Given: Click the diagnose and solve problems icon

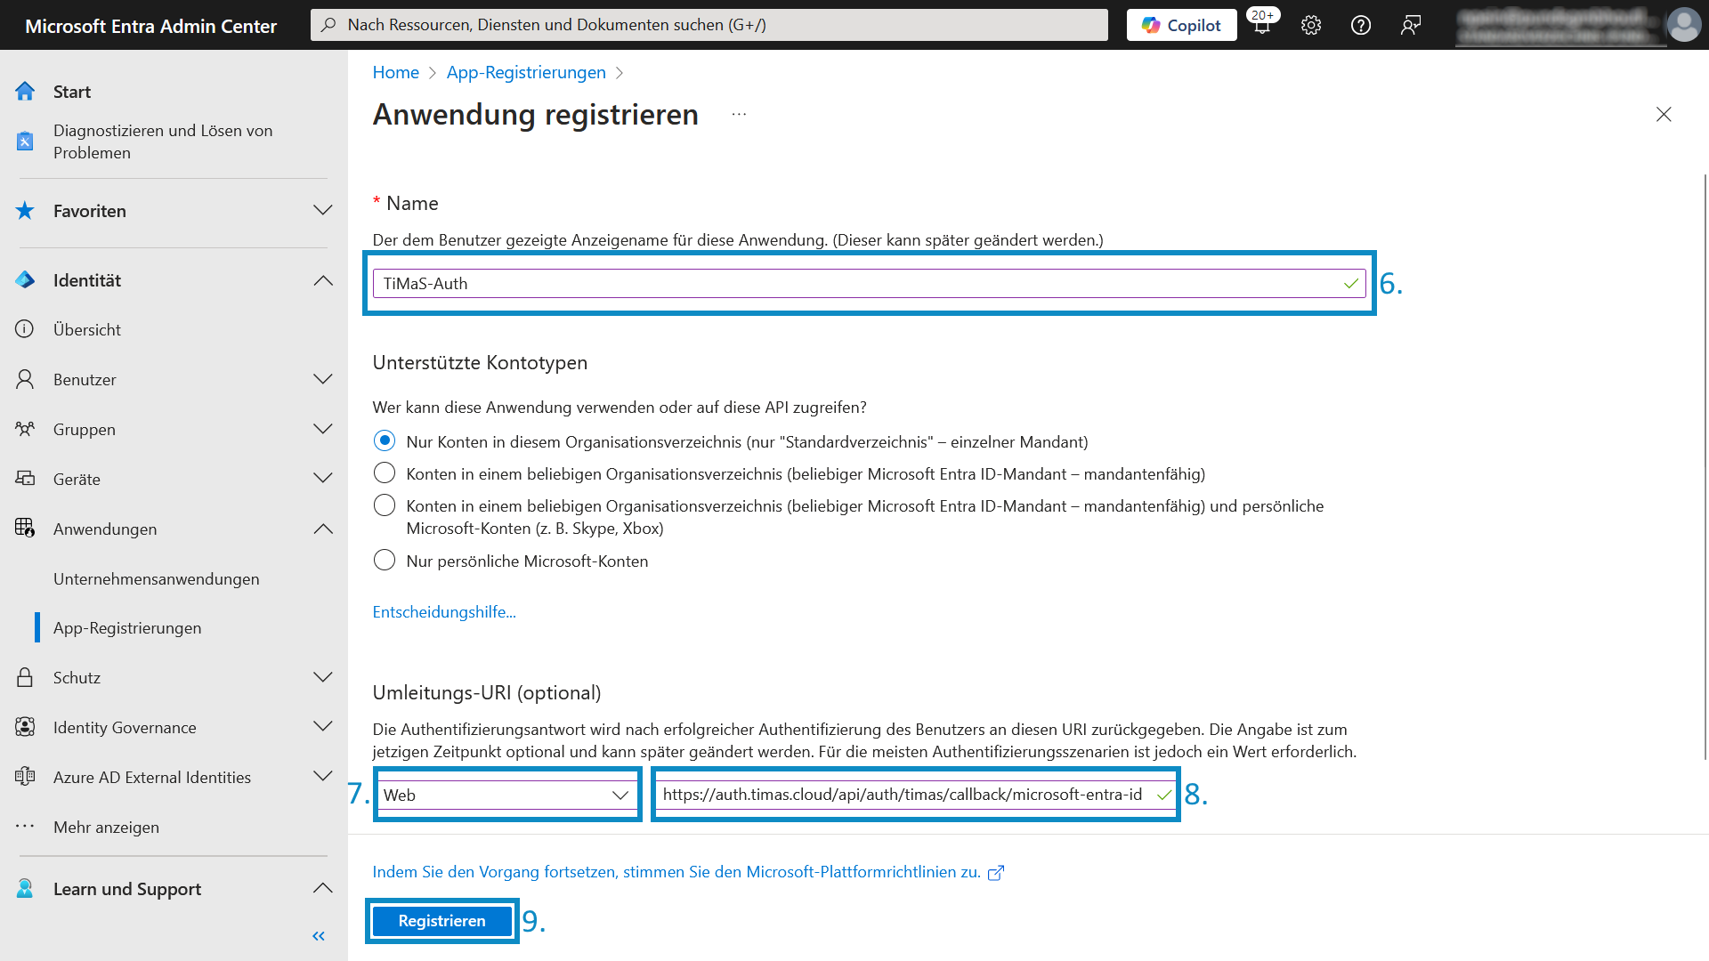Looking at the screenshot, I should click(25, 141).
